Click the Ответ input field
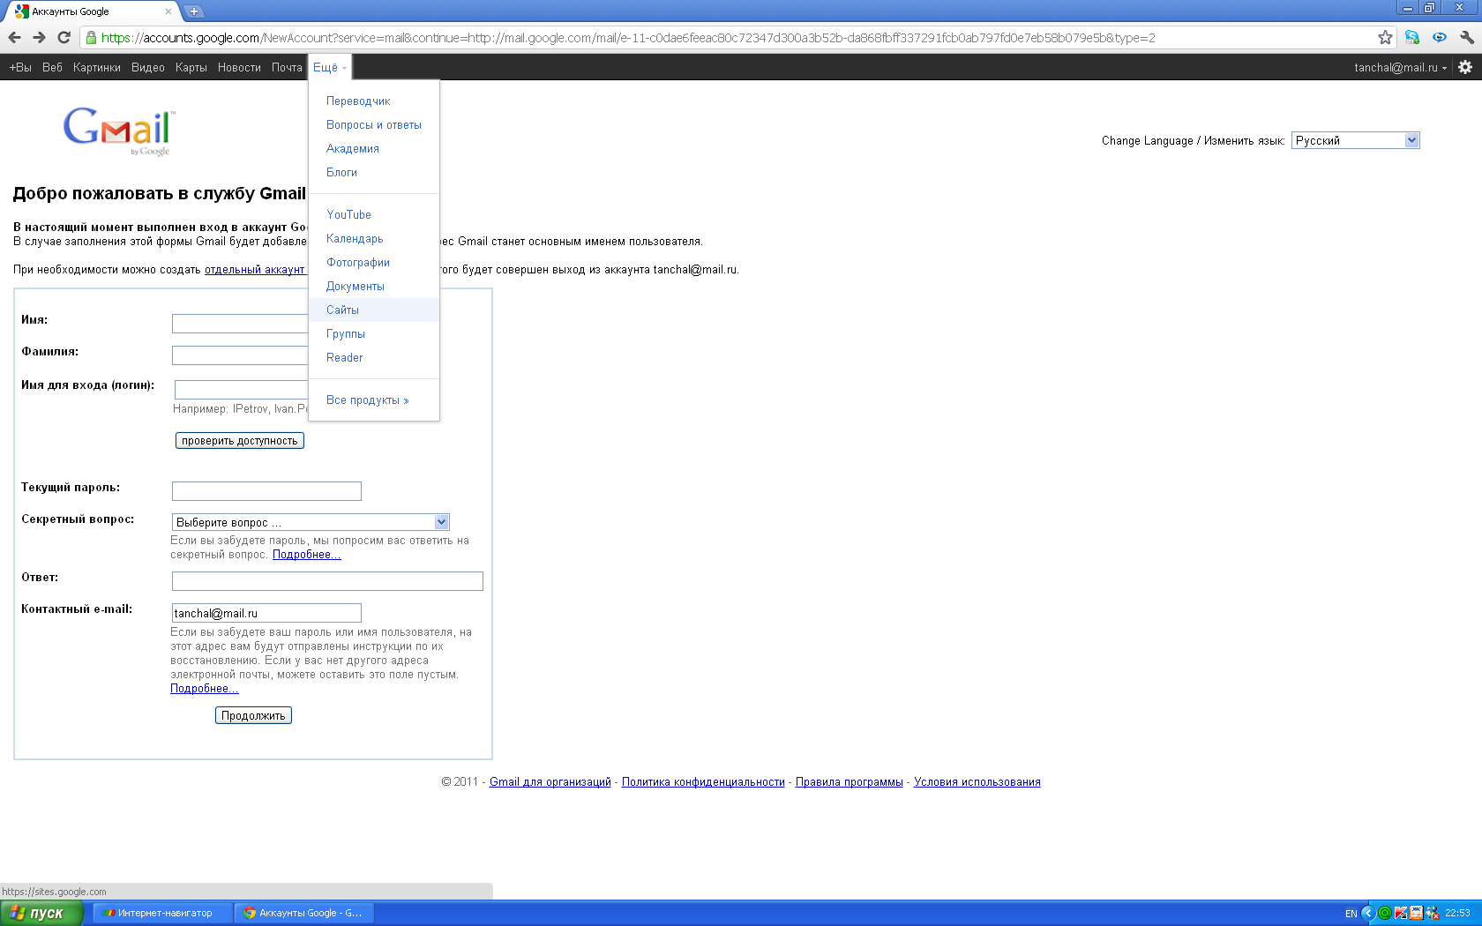Image resolution: width=1482 pixels, height=926 pixels. point(327,581)
